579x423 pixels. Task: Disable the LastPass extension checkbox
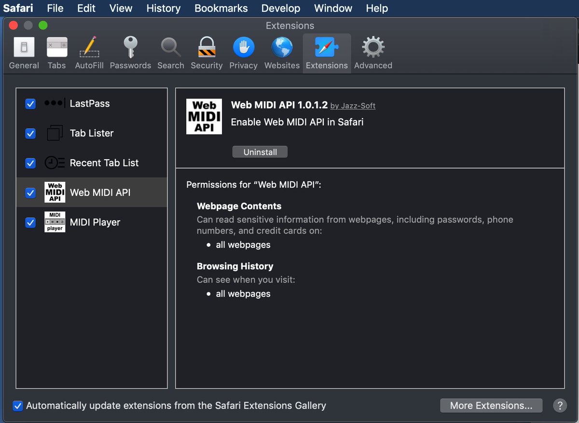30,104
